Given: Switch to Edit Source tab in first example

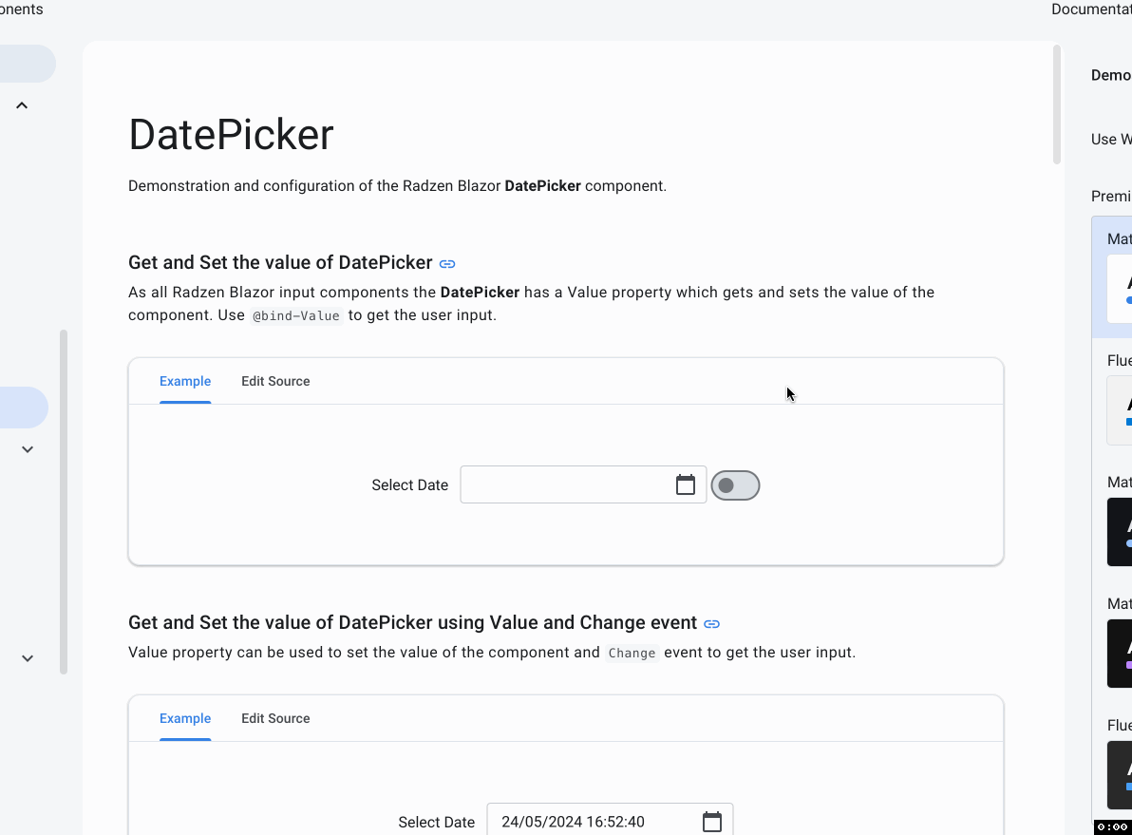Looking at the screenshot, I should 275,381.
